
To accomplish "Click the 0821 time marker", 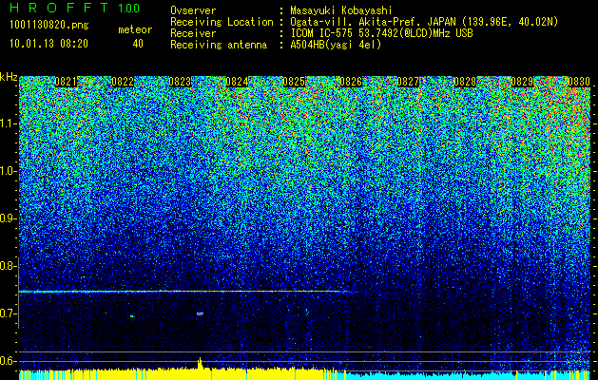I will [x=66, y=82].
